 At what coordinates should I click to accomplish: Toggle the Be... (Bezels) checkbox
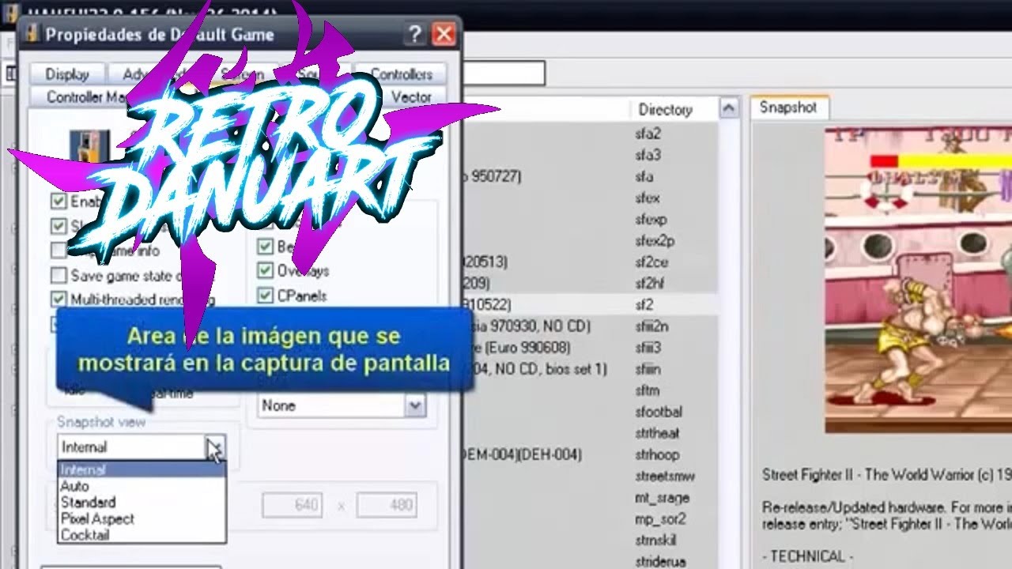coord(265,247)
